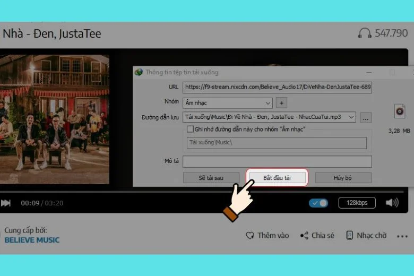Click the volume speaker icon

point(392,203)
